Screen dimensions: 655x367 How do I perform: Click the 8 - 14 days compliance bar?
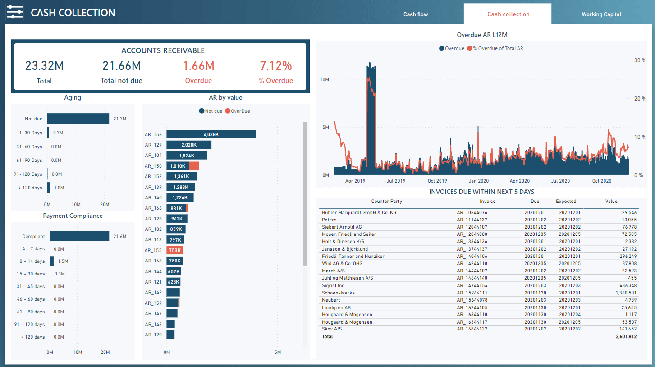[x=52, y=261]
